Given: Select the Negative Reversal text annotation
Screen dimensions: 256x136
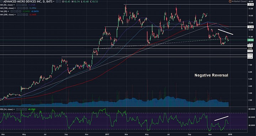Looking at the screenshot, I should [x=211, y=75].
